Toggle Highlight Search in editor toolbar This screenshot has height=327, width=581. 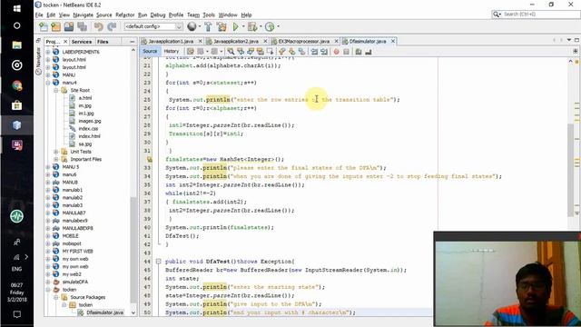tap(261, 52)
